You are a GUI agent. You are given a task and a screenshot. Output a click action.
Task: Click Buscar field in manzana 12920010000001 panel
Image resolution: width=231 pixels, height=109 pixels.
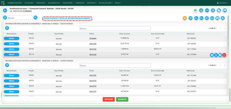[115, 28]
